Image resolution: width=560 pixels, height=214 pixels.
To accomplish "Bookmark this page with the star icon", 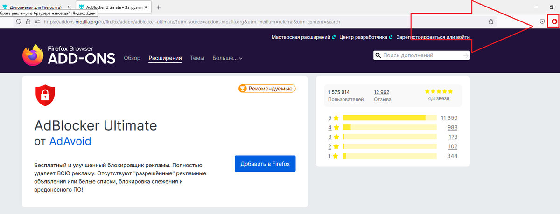I will point(491,21).
